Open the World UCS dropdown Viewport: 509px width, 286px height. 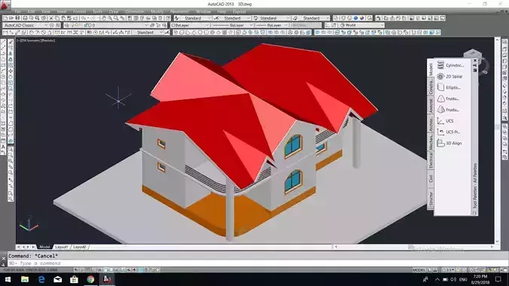click(x=361, y=25)
